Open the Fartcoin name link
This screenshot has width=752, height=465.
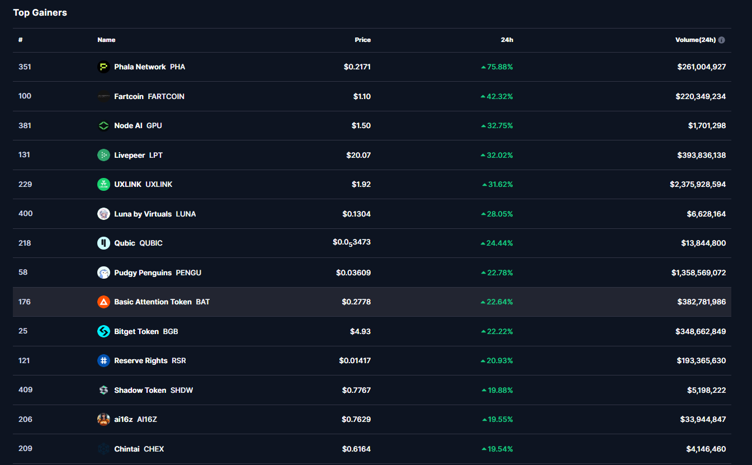pos(129,96)
